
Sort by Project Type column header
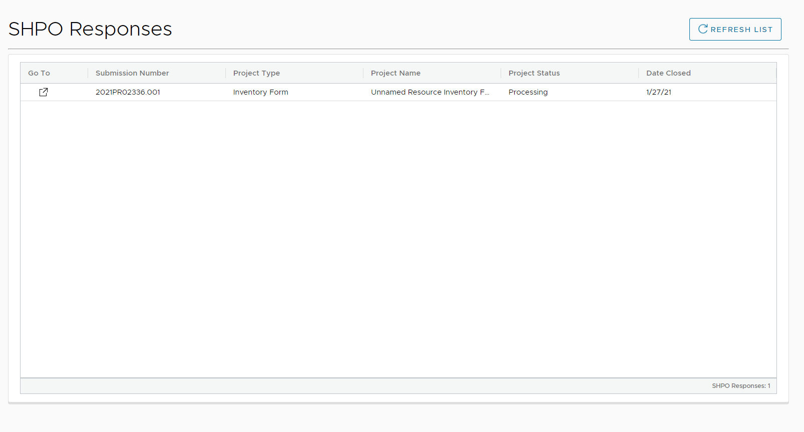[256, 73]
